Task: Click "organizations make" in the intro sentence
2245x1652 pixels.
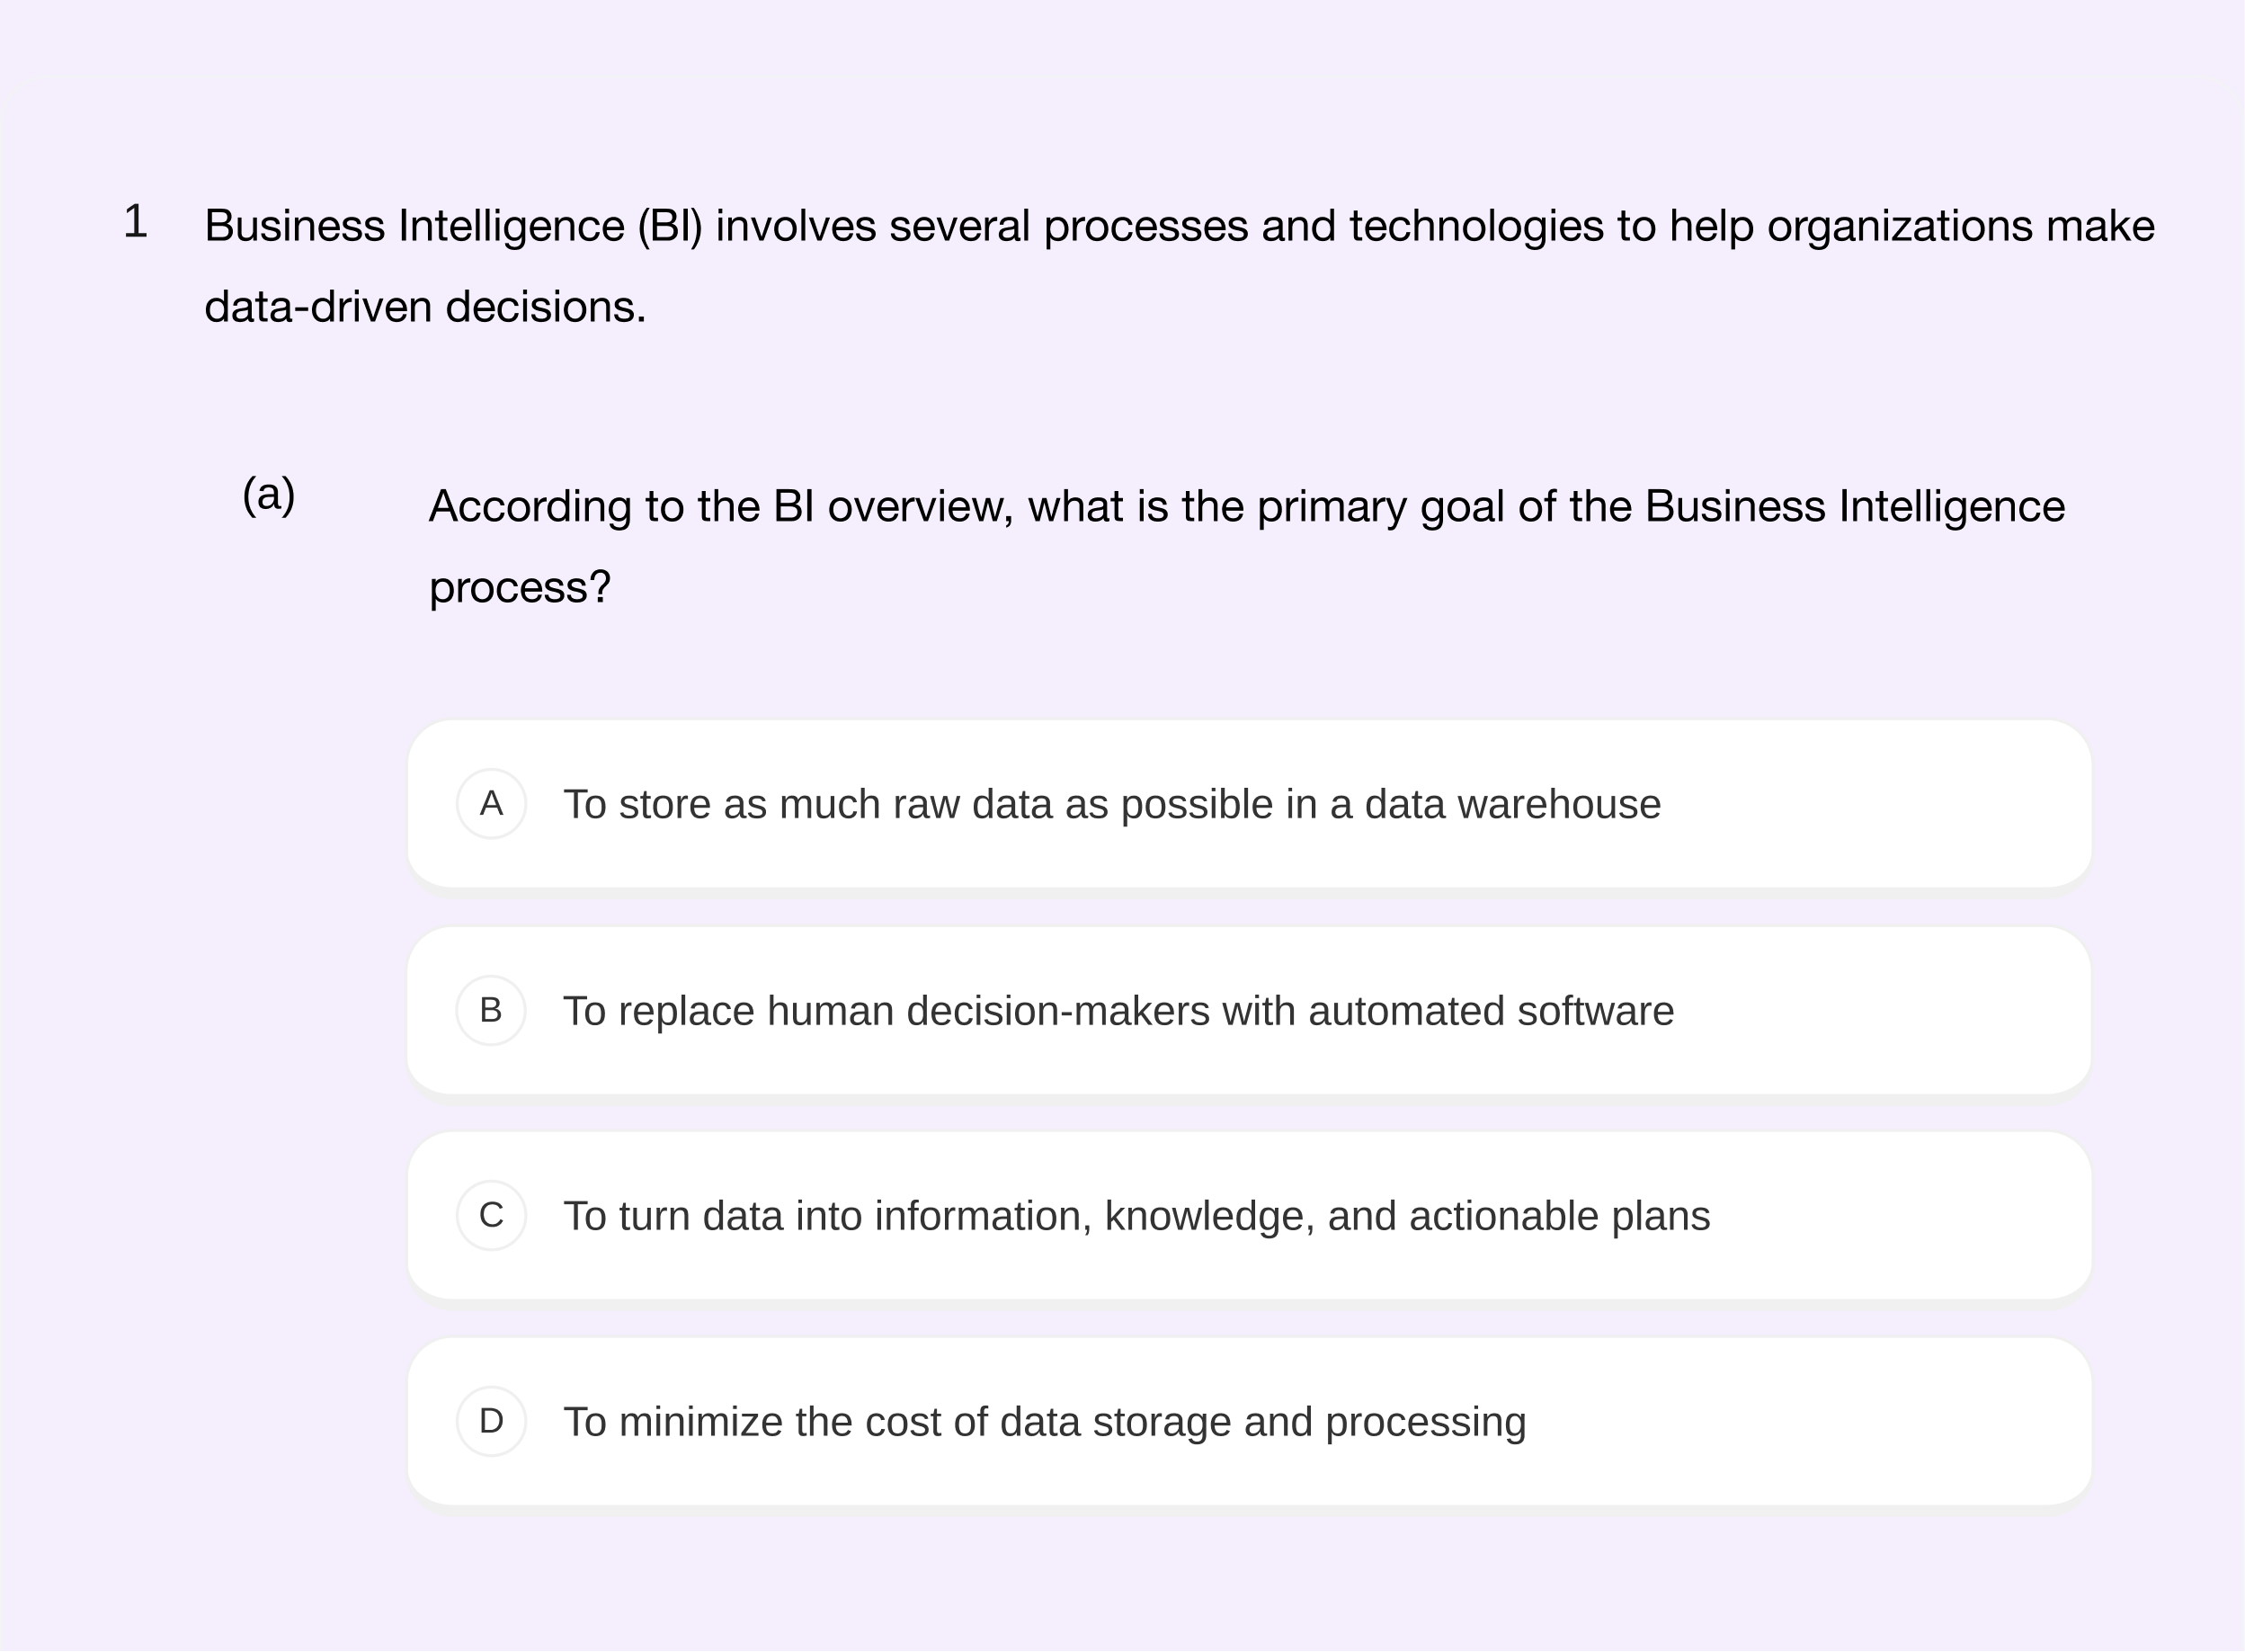Action: pyautogui.click(x=1960, y=226)
